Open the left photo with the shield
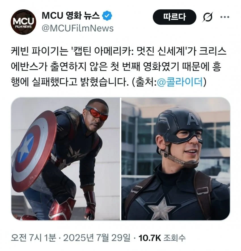 65,159
